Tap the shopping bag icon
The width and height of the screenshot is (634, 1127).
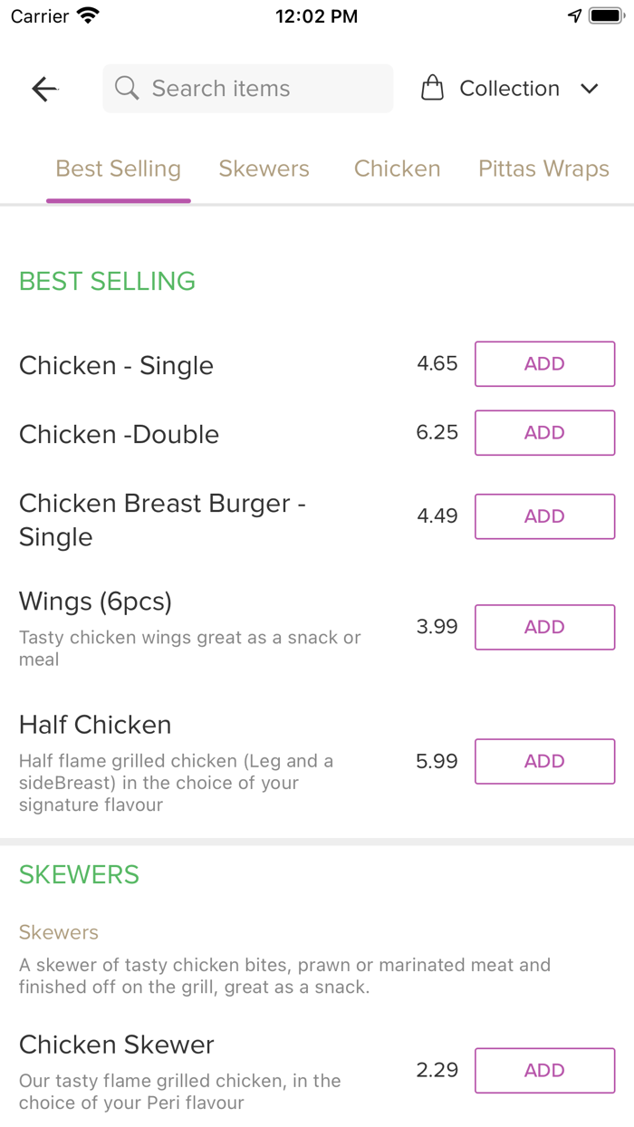click(x=433, y=89)
